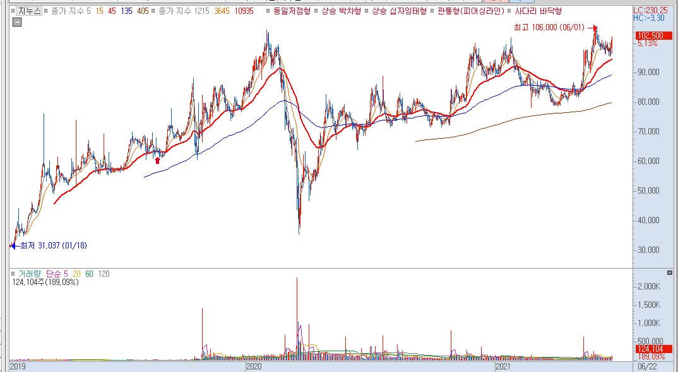This screenshot has width=678, height=372.
Task: Select the yellow 20 volume average period
Action: pos(76,274)
